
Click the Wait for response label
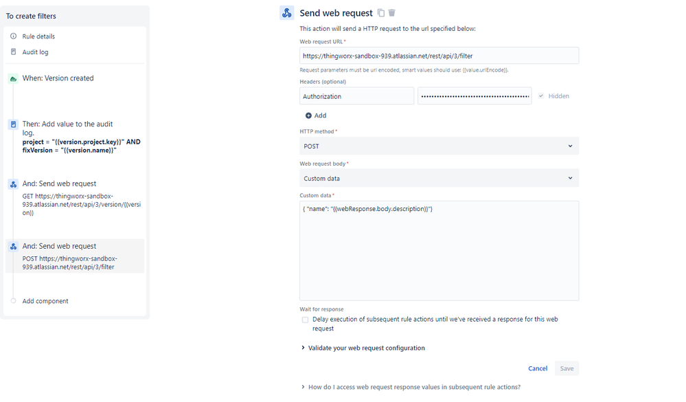(x=321, y=310)
